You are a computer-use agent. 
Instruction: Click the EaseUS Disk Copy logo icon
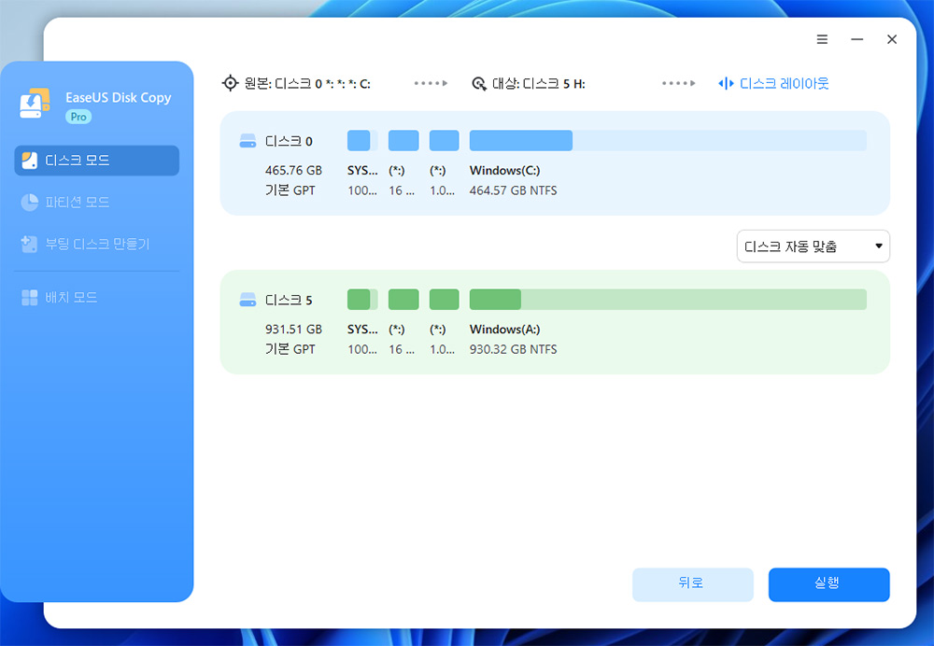coord(35,104)
